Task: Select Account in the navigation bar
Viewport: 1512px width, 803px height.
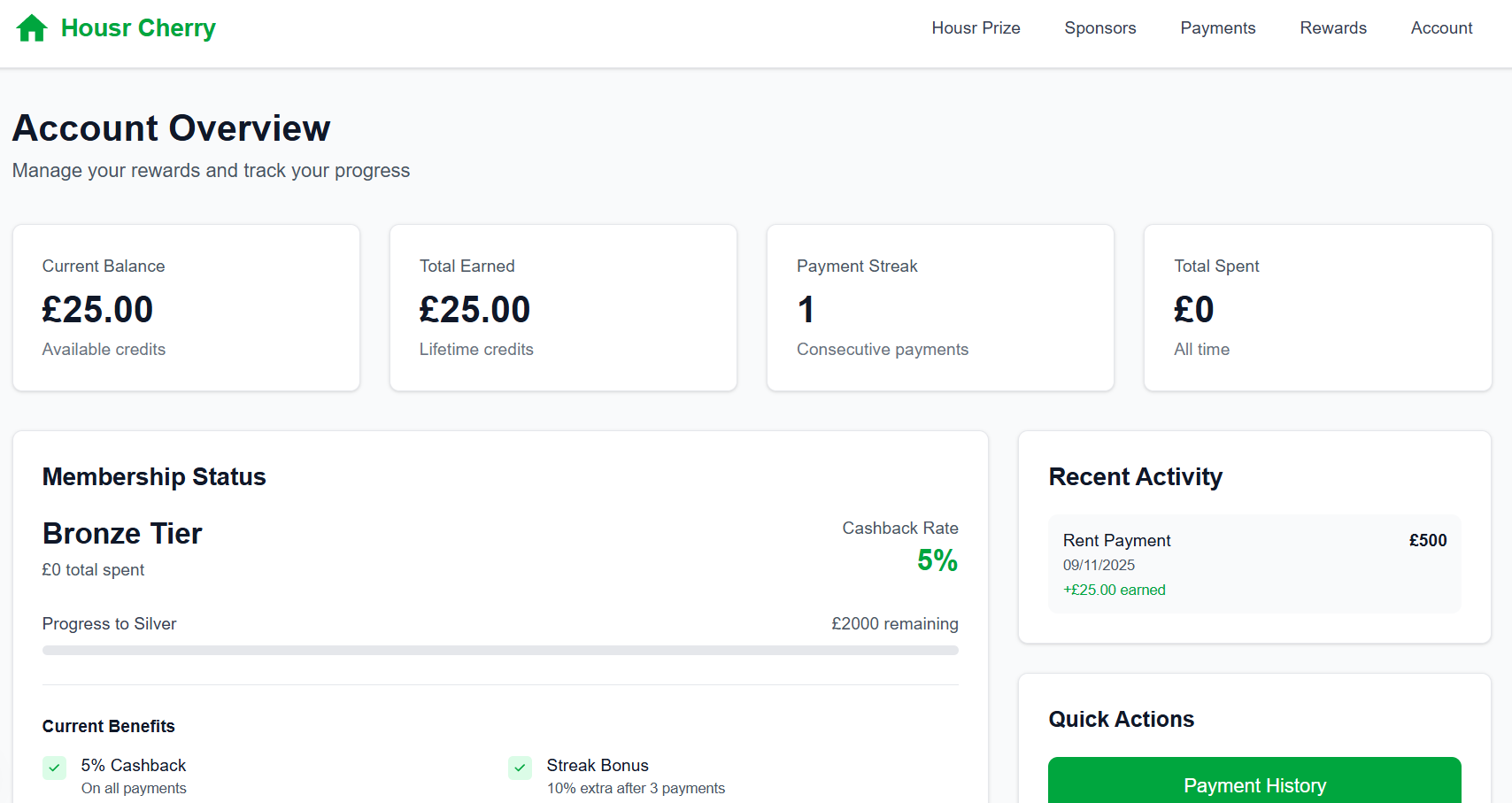Action: (1441, 28)
